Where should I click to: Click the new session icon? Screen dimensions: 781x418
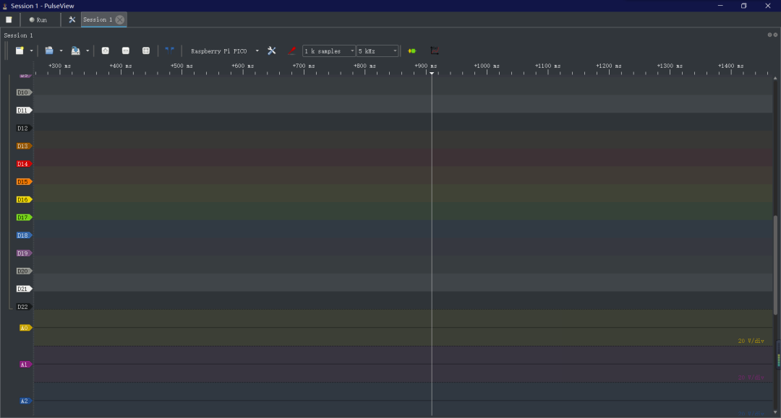tap(20, 51)
